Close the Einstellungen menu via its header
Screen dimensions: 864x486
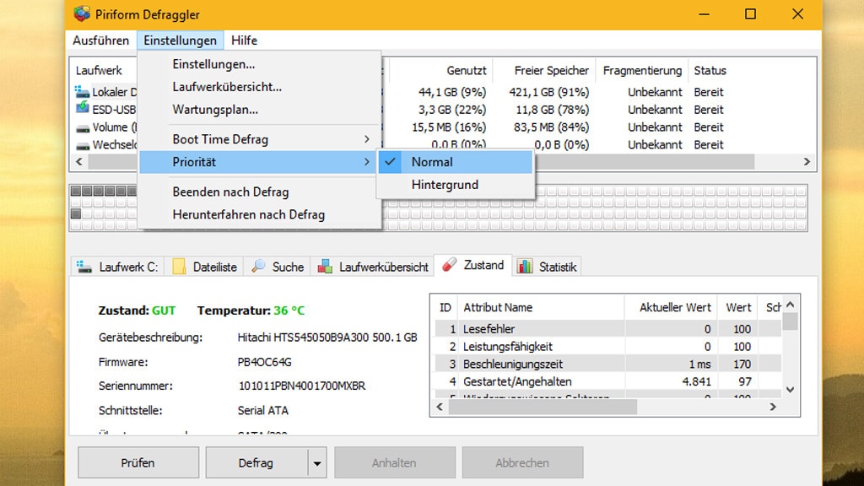(x=181, y=40)
